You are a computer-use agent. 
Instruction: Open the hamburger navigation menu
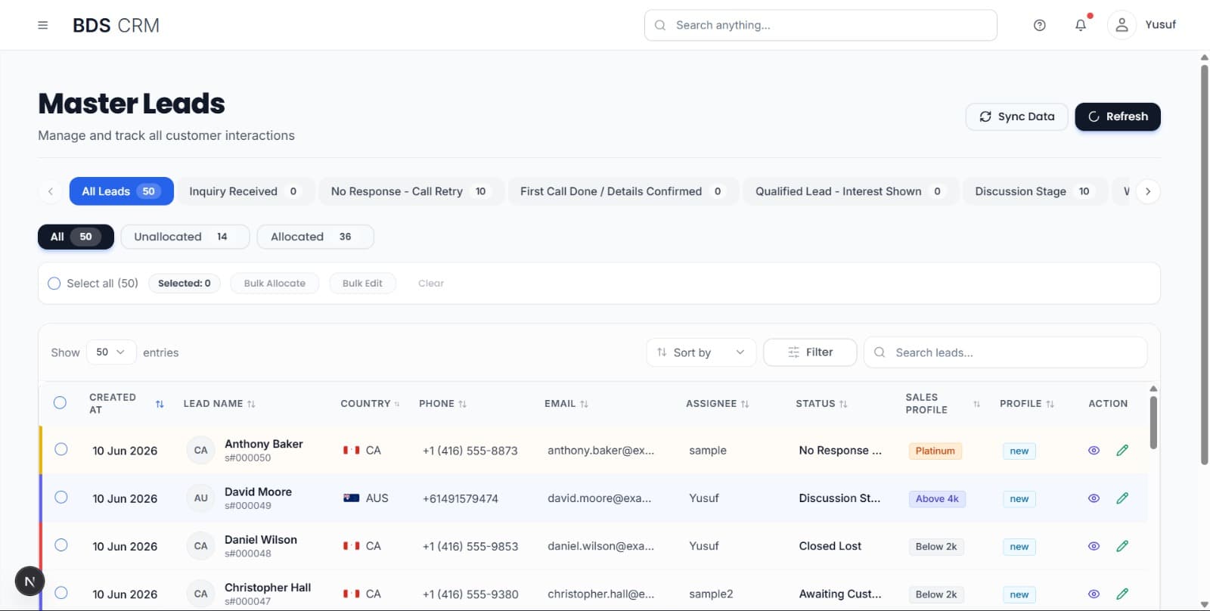[43, 25]
